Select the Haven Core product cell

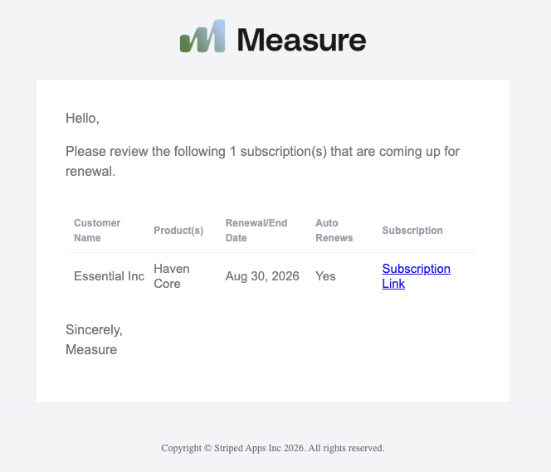click(x=172, y=276)
